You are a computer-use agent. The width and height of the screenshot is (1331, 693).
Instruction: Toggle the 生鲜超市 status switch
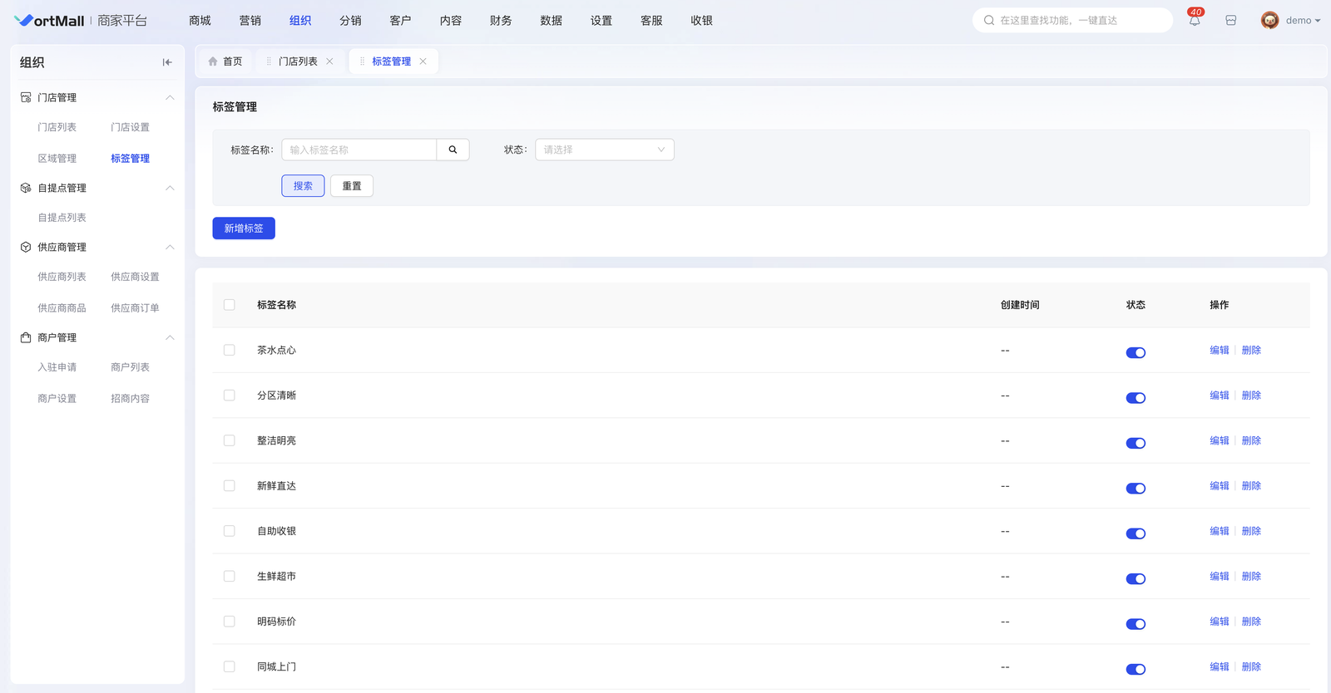[1136, 579]
